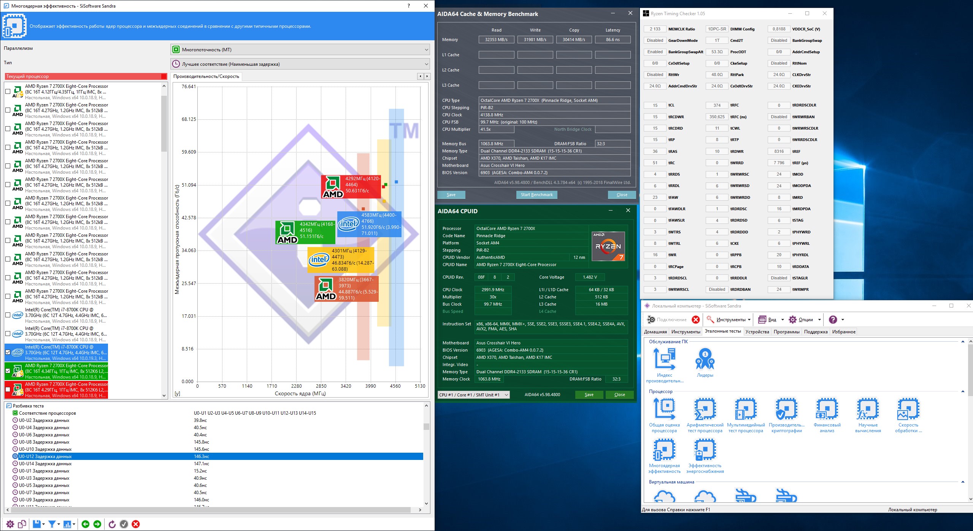Open the Многопоточность (MT) parallelism dropdown
Screen dimensions: 973x531
click(300, 50)
